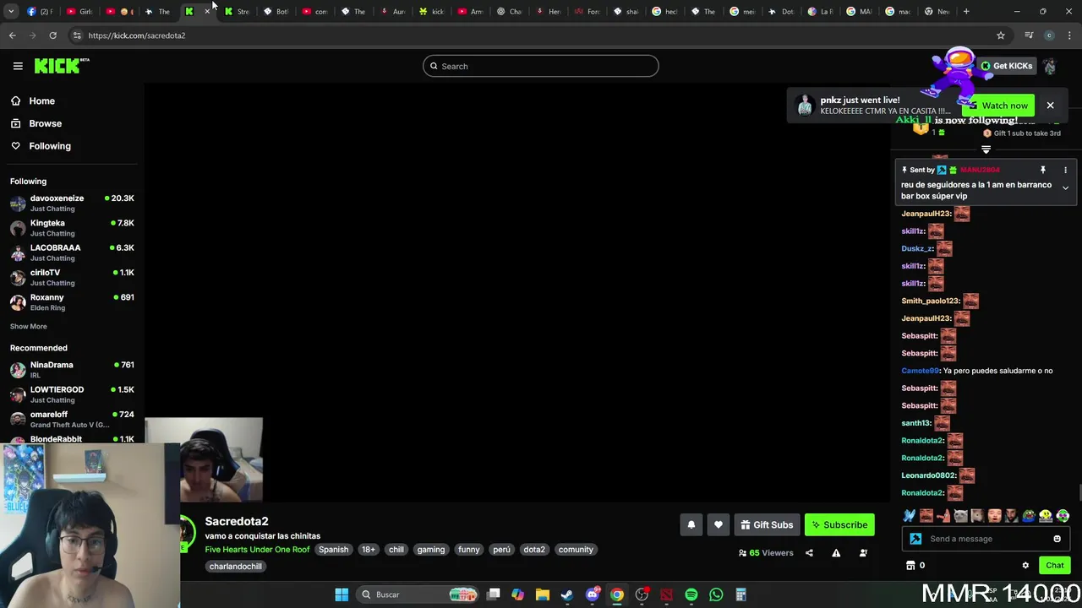This screenshot has height=608, width=1082.
Task: Click the Get KICKs button
Action: tap(1006, 66)
